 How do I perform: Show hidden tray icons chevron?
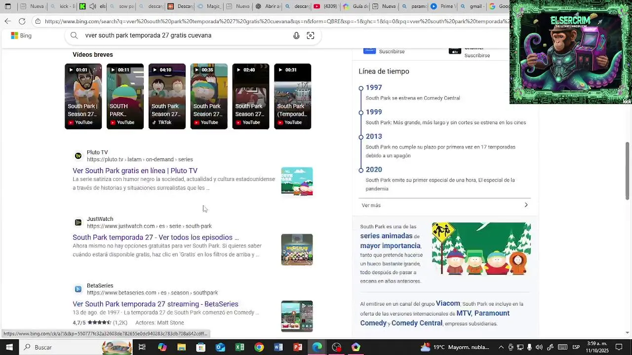click(x=501, y=347)
